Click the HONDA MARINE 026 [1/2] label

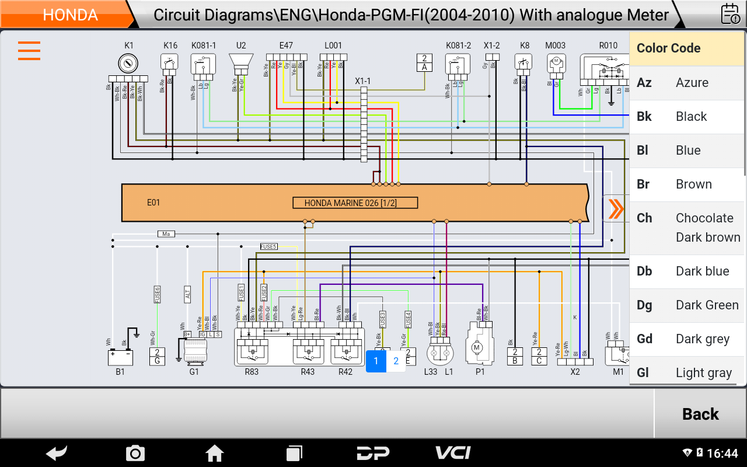(355, 203)
